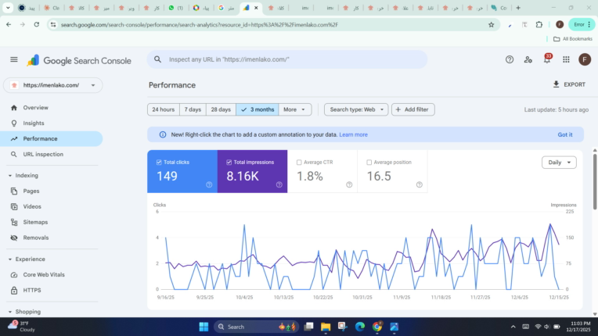Open a new browser tab
The width and height of the screenshot is (598, 336).
click(x=518, y=8)
